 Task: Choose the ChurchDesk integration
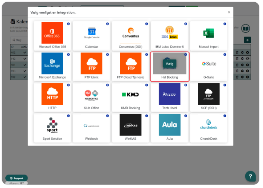click(x=208, y=128)
